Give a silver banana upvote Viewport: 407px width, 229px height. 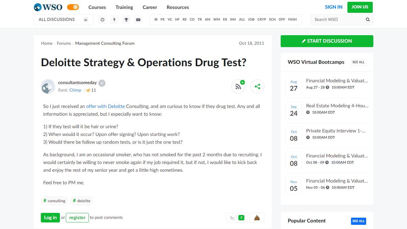click(x=237, y=218)
